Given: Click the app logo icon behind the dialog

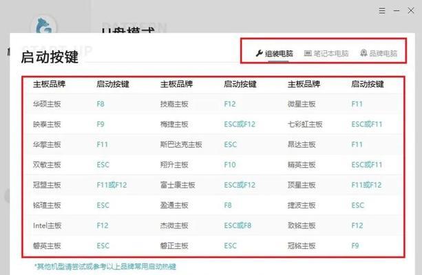Looking at the screenshot, I should (x=44, y=25).
